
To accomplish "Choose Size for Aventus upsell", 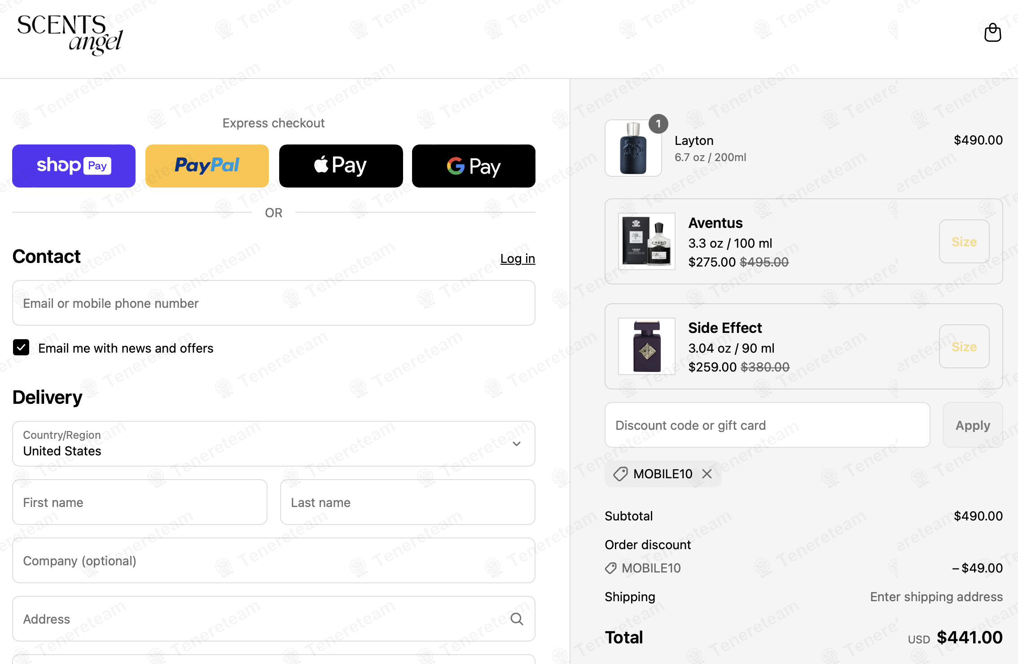I will (x=964, y=242).
